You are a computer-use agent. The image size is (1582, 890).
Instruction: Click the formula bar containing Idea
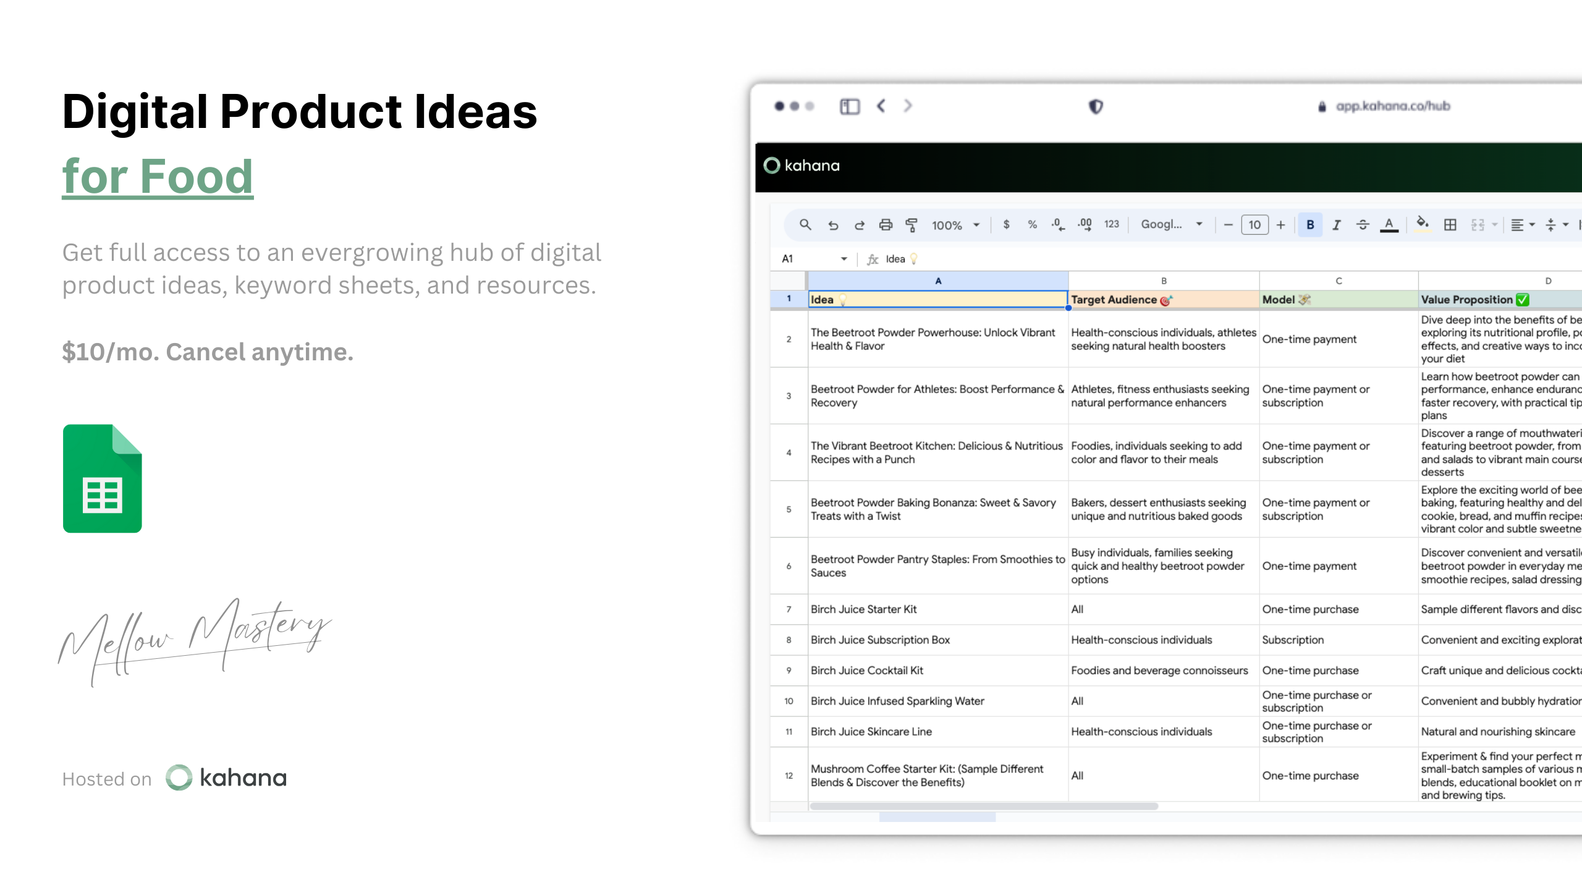click(1224, 259)
